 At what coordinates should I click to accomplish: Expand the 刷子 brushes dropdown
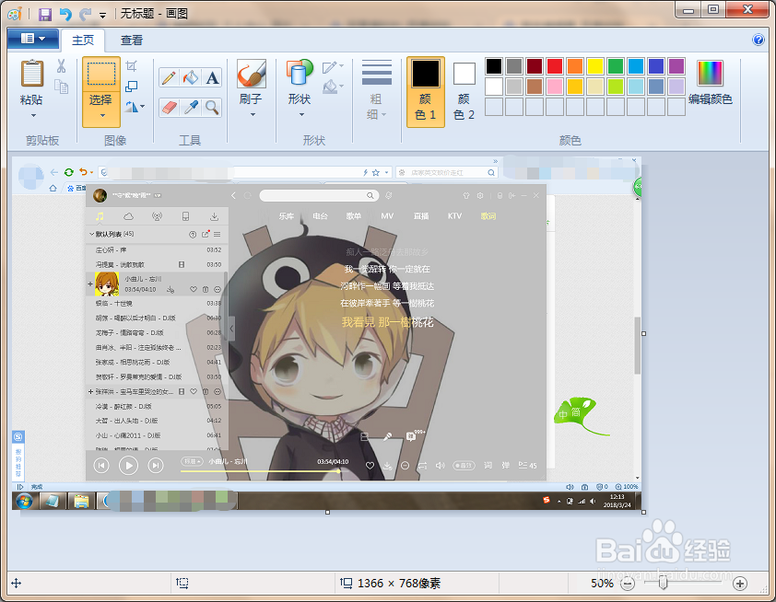[253, 115]
